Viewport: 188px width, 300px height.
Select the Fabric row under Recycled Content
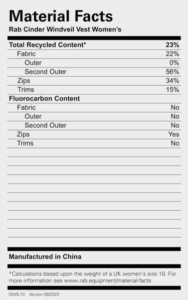point(94,54)
